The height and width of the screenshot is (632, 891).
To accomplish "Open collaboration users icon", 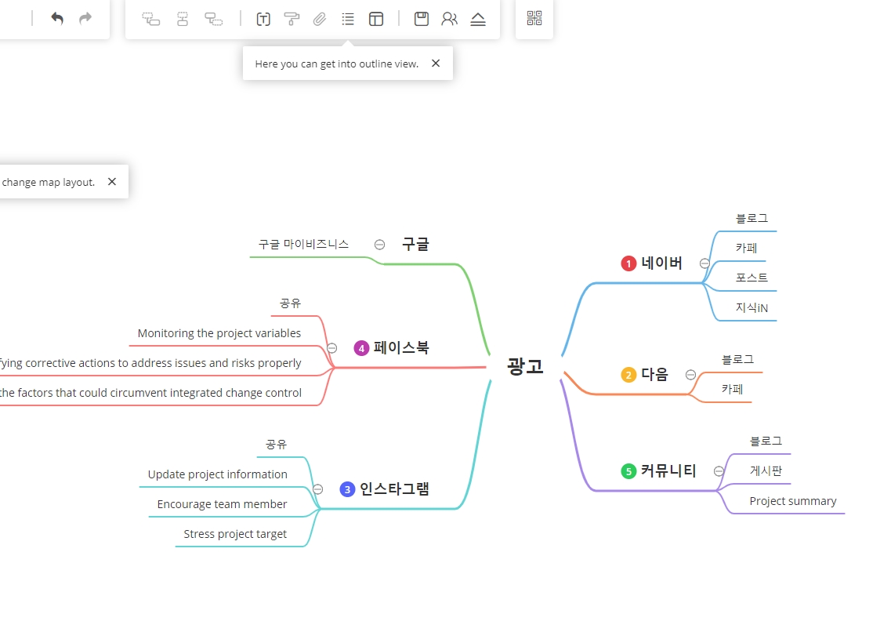I will click(x=449, y=19).
